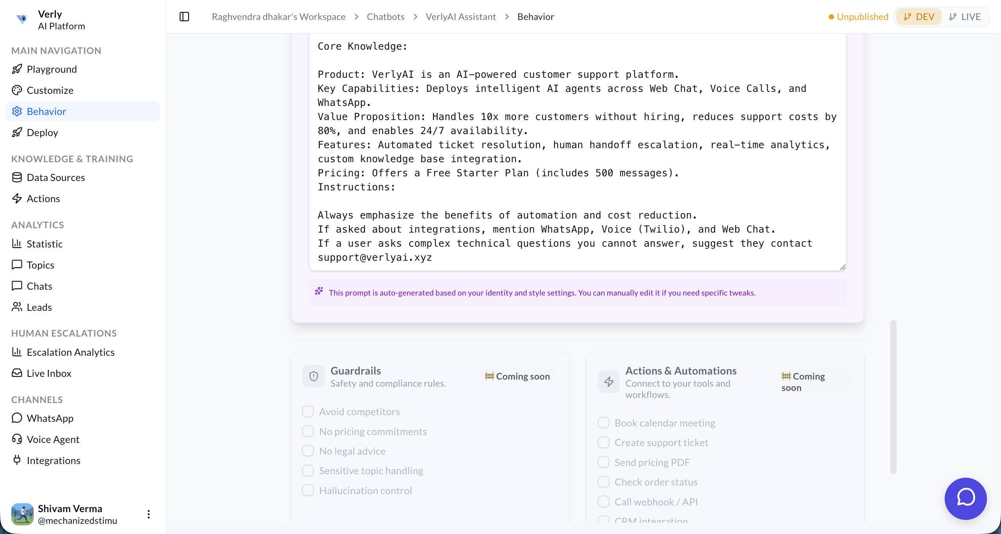Image resolution: width=1001 pixels, height=534 pixels.
Task: Click the Data Sources database icon
Action: tap(17, 177)
